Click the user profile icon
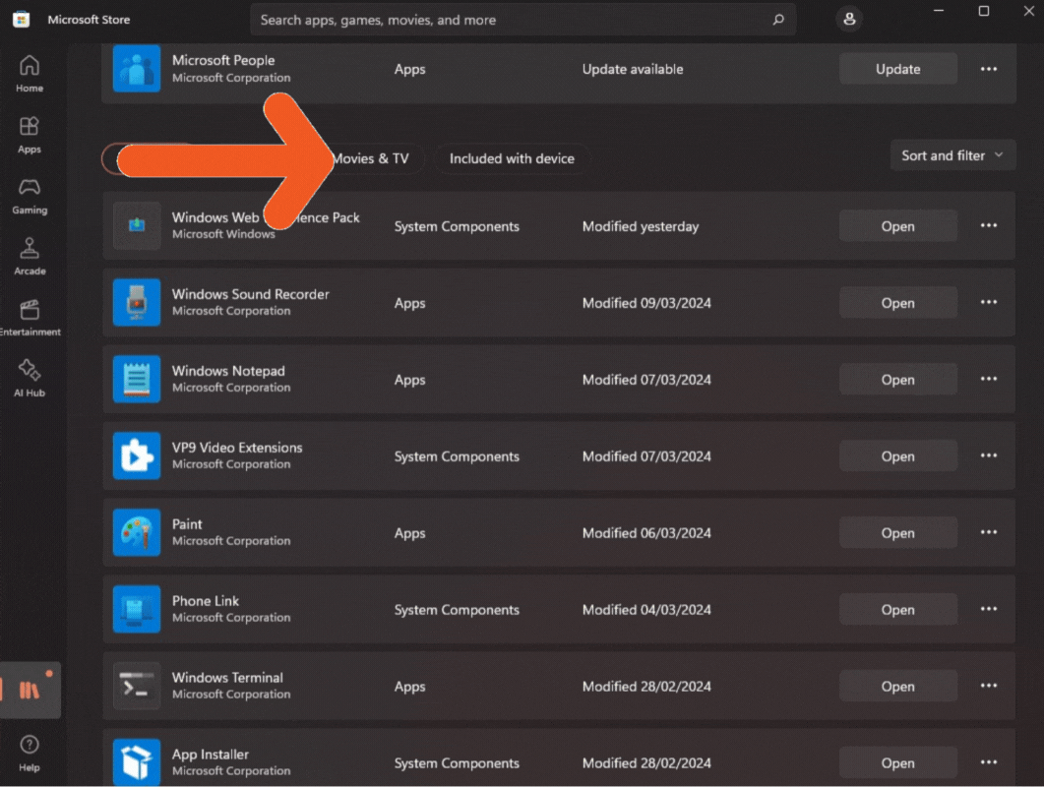 point(849,19)
